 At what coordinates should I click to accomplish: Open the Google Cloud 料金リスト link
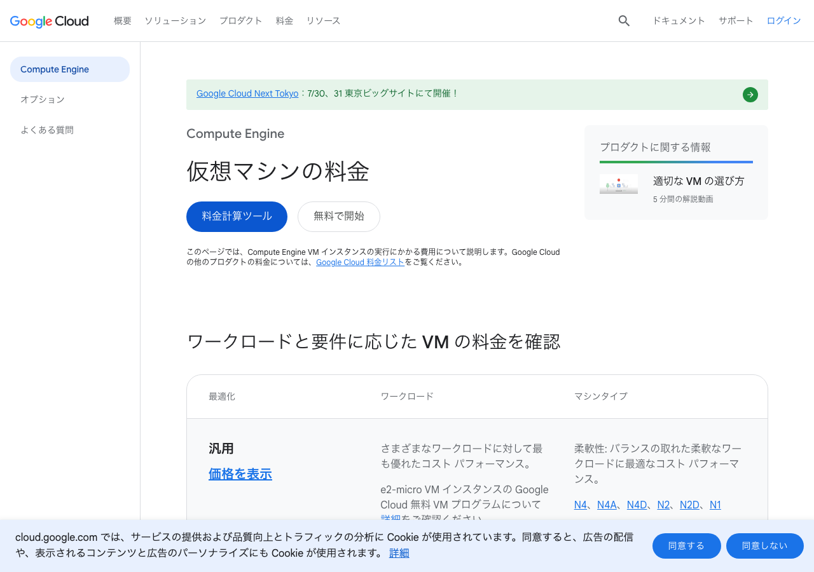[361, 262]
